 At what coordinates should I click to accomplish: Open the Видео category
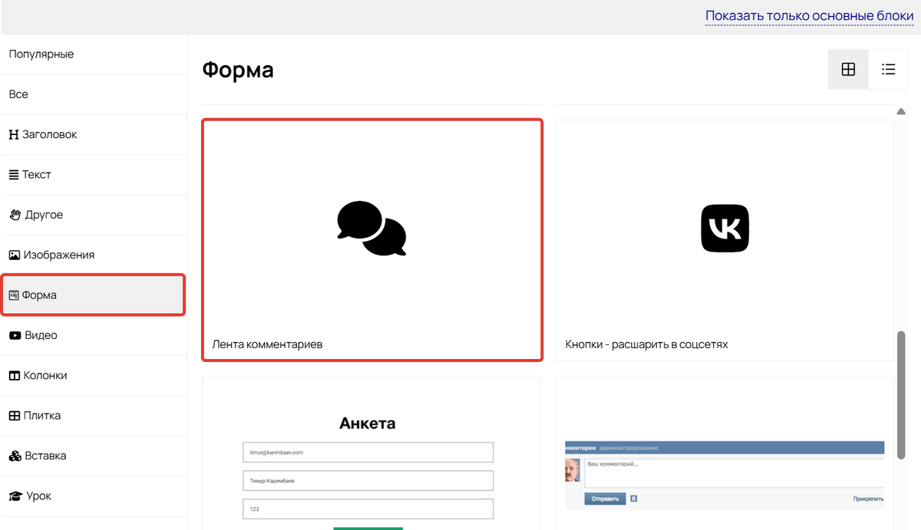coord(41,335)
